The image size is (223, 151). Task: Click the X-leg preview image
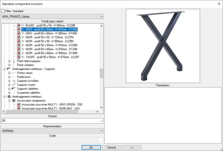pos(163,46)
